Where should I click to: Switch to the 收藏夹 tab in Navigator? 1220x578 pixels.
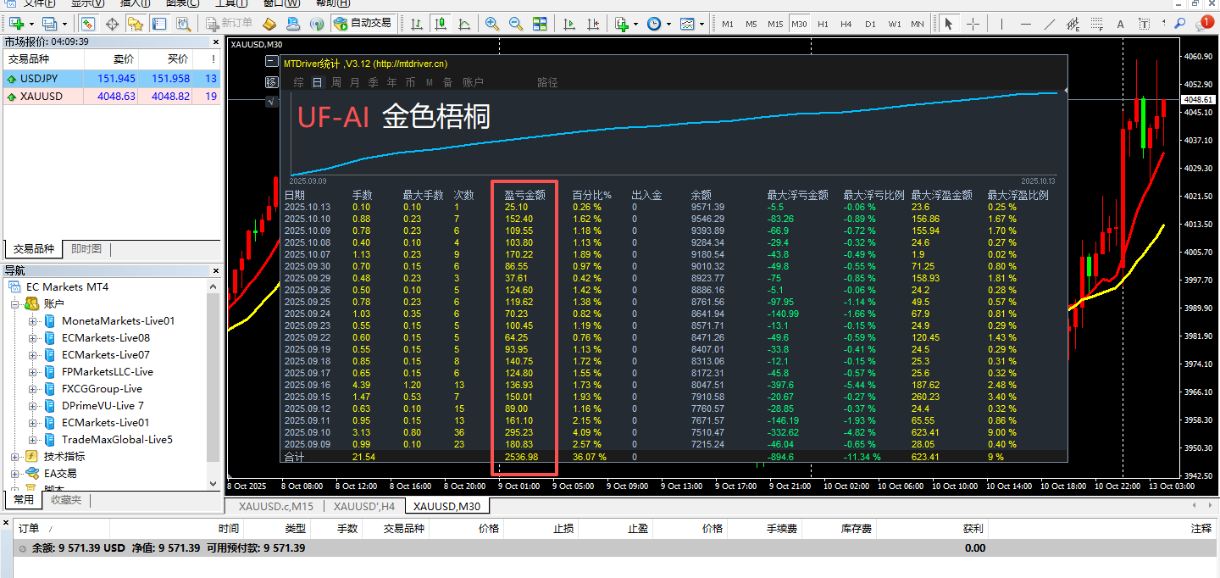coord(66,500)
